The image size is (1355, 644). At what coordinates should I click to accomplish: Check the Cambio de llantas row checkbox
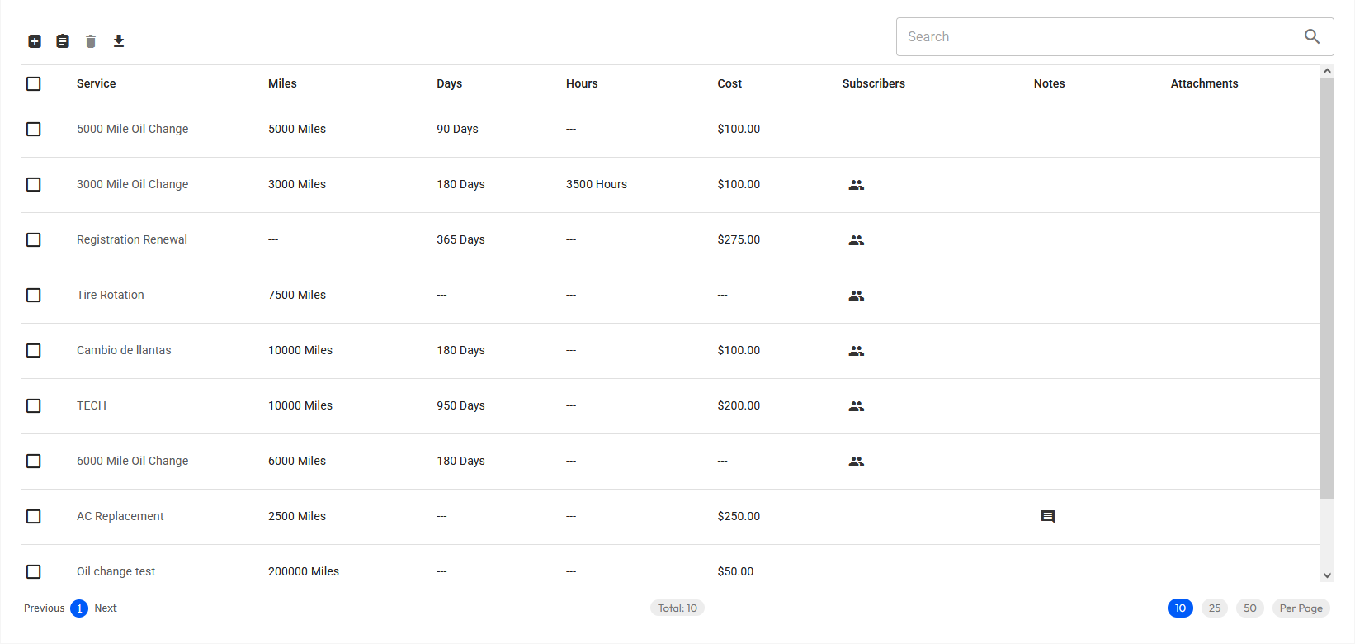tap(34, 350)
